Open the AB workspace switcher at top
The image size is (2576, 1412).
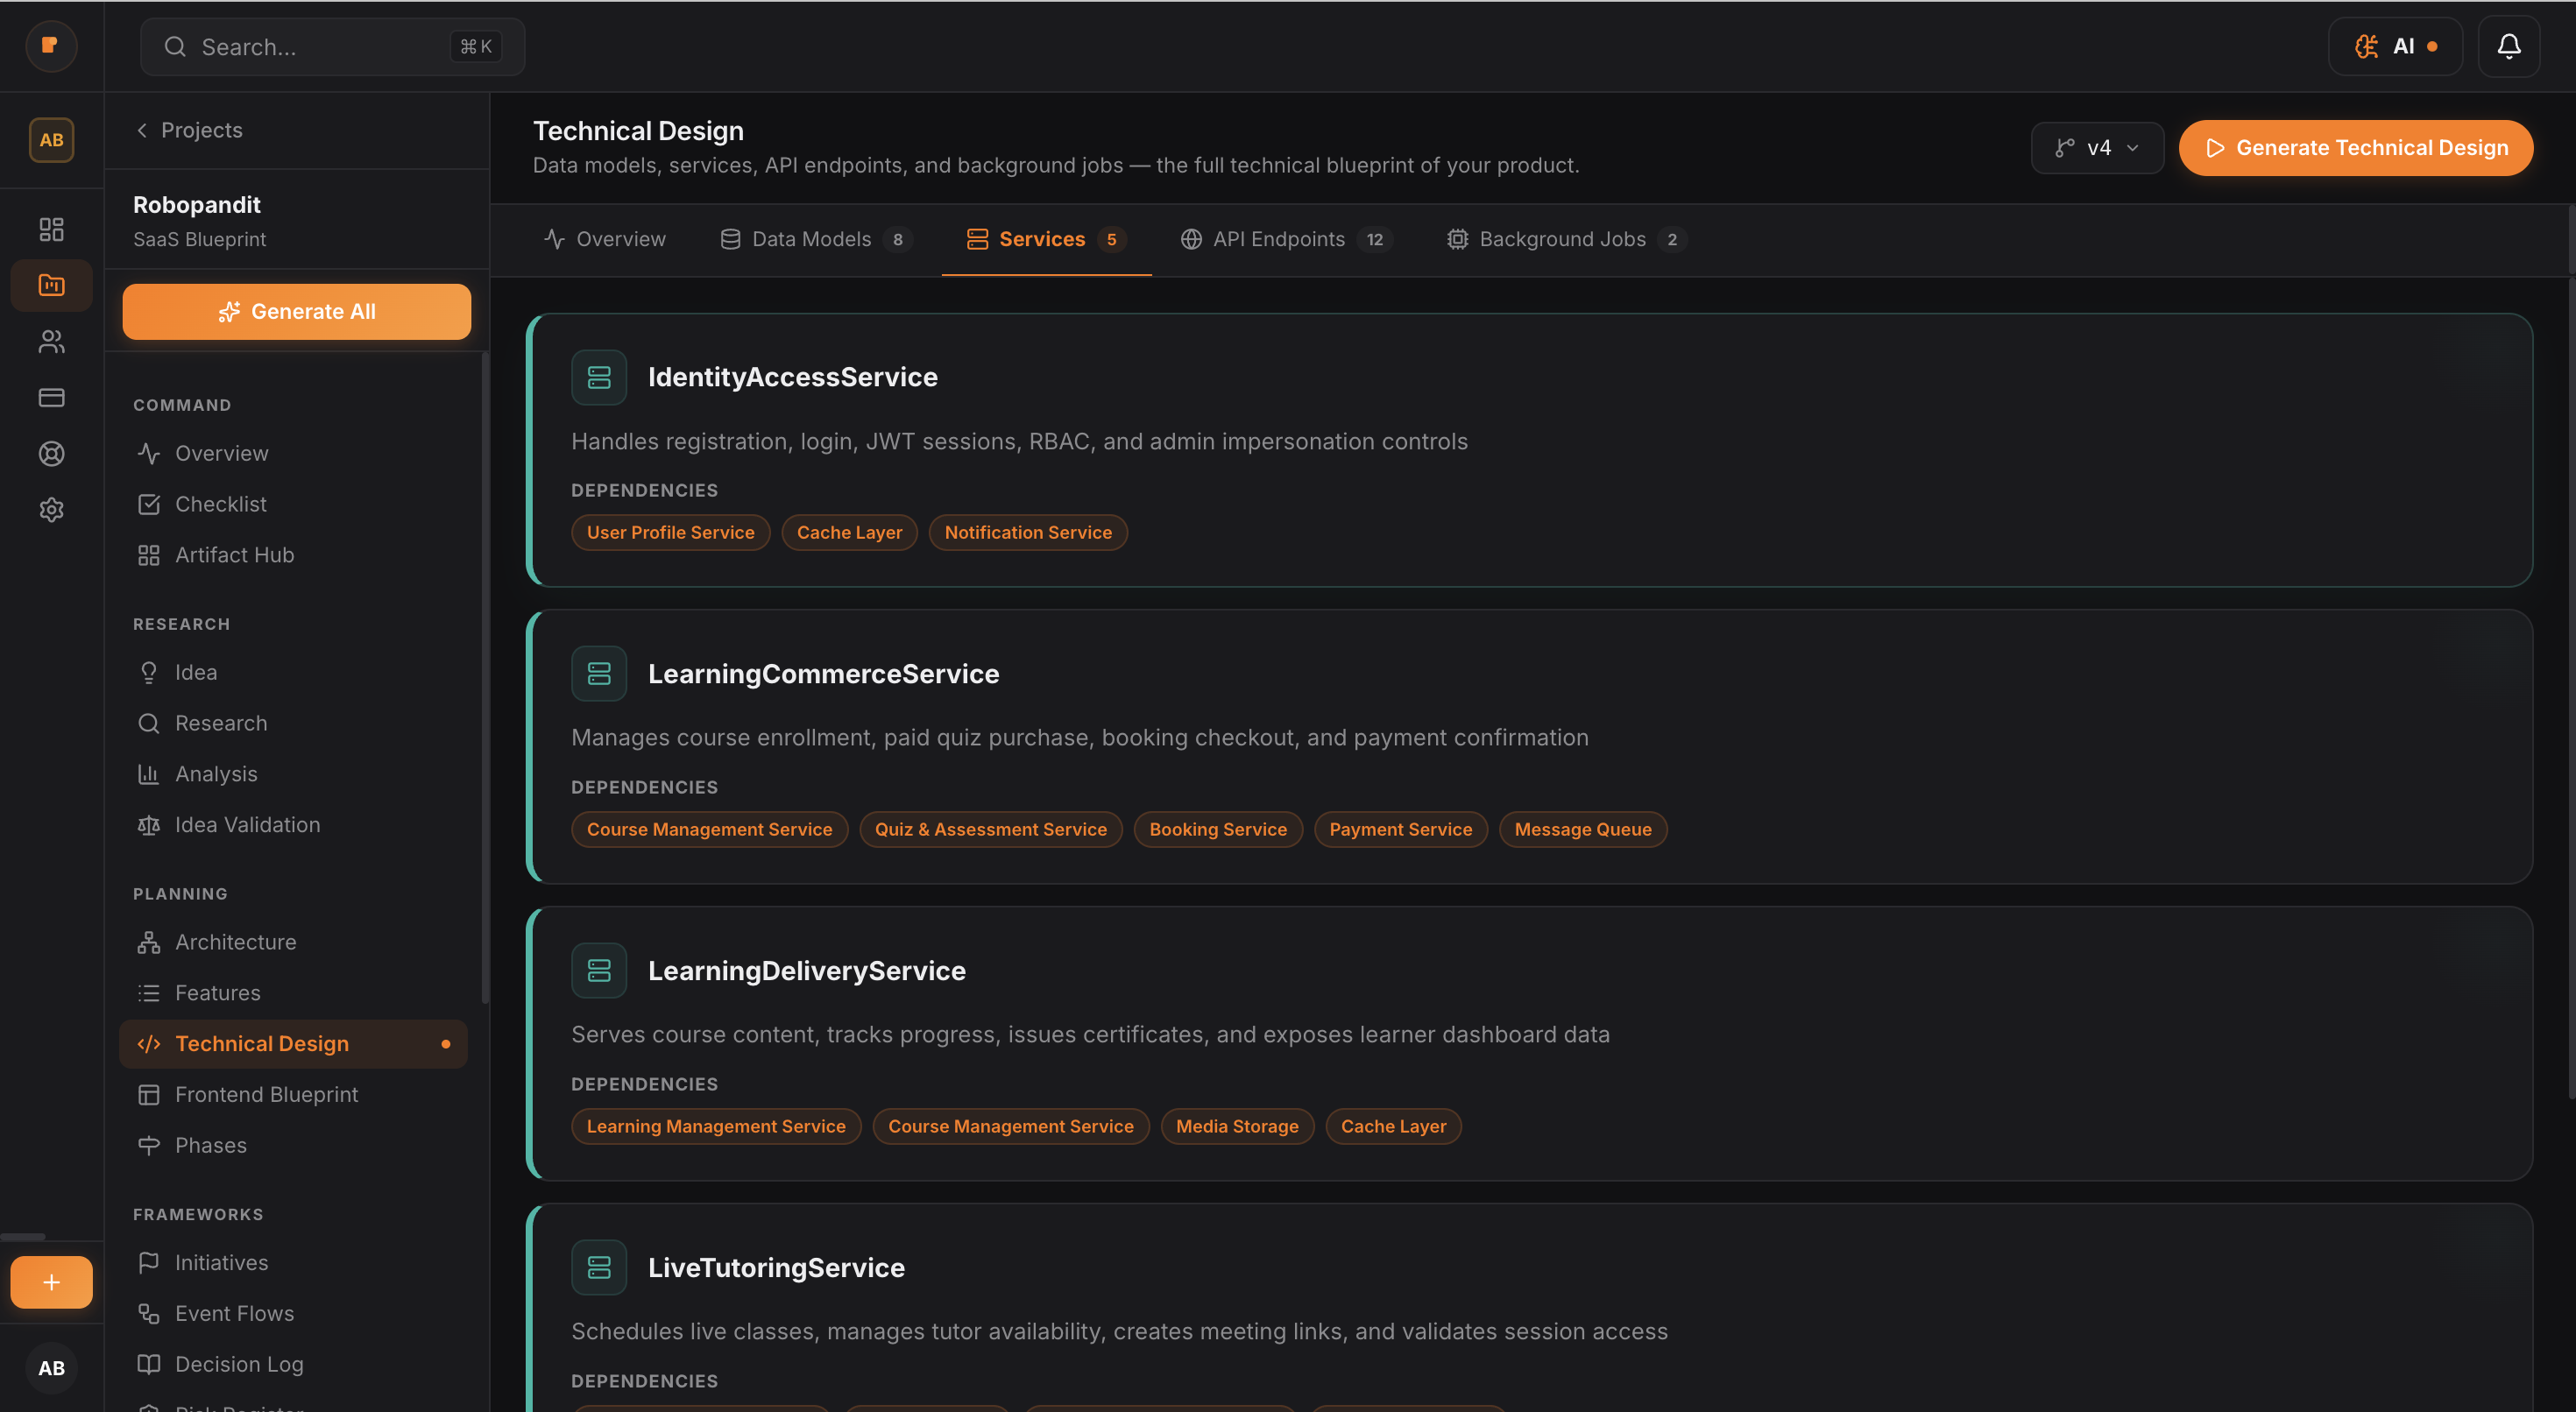pyautogui.click(x=51, y=140)
